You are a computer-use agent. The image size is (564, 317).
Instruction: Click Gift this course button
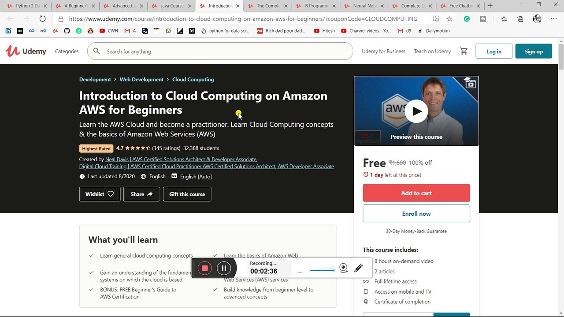point(187,194)
